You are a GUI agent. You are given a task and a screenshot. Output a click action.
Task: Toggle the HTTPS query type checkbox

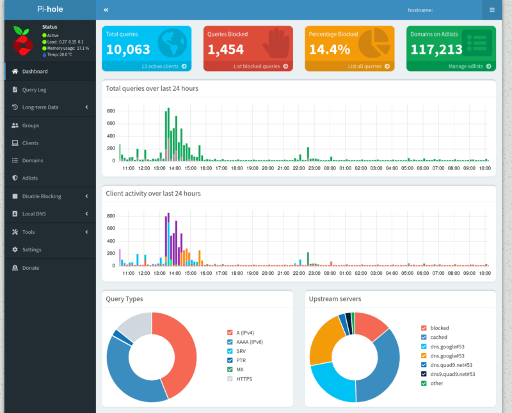[230, 378]
